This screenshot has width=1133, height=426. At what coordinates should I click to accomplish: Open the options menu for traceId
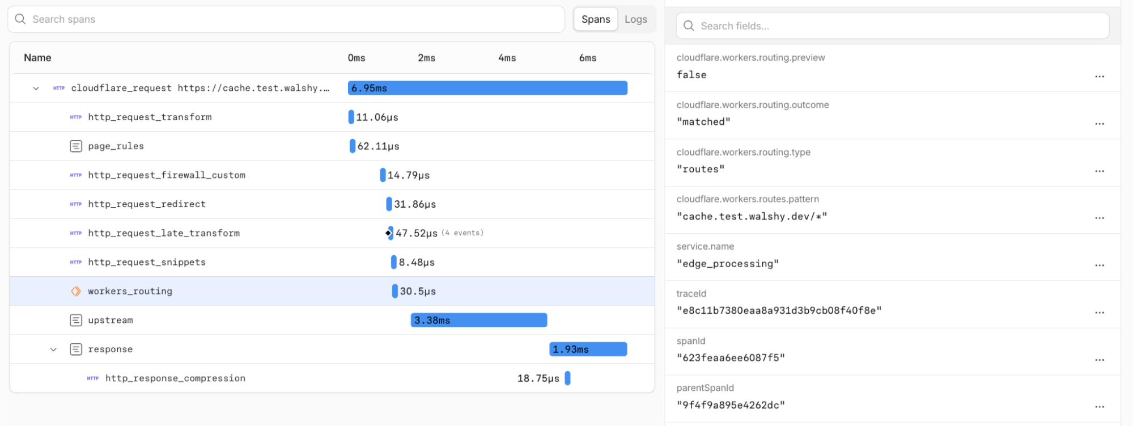(1100, 313)
